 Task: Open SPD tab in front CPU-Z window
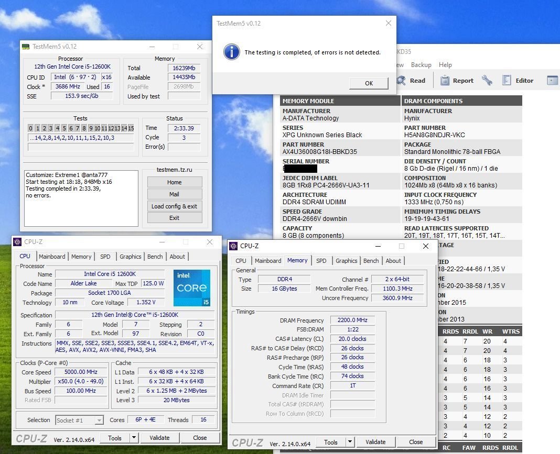pos(321,261)
